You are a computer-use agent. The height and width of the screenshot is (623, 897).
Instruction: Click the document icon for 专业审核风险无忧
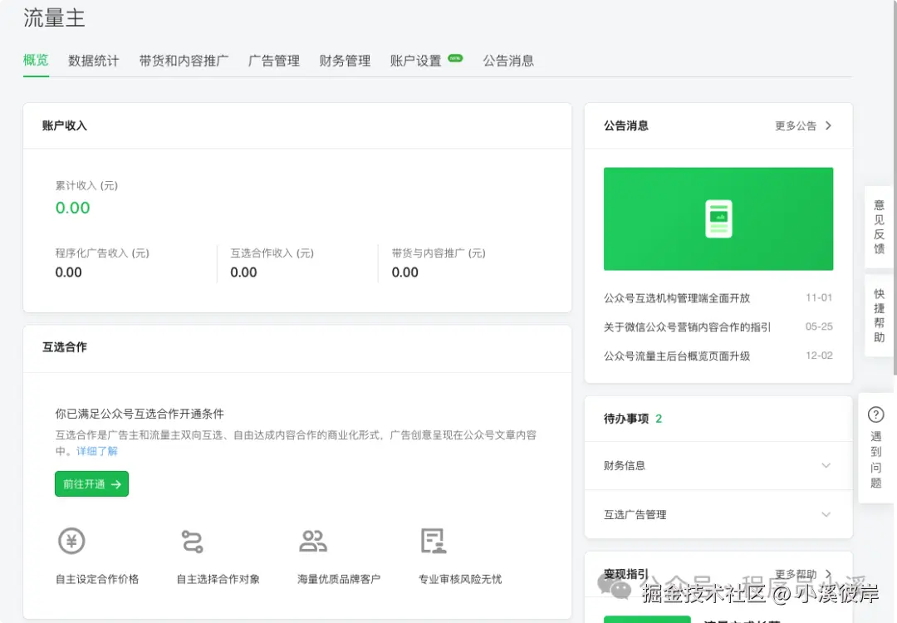pos(433,541)
